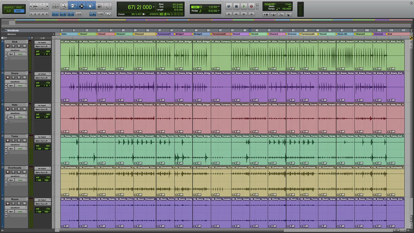Click the Record transport button

(x=251, y=6)
